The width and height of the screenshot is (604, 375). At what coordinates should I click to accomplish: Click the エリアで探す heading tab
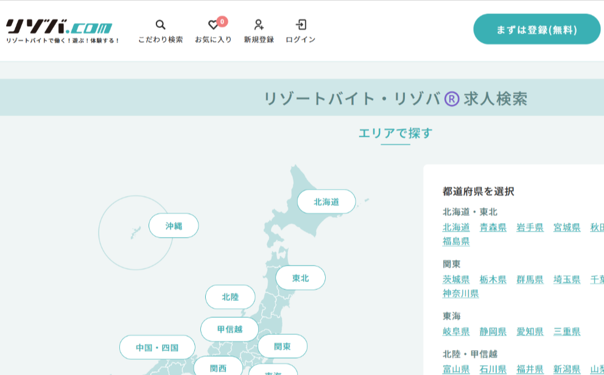(395, 133)
